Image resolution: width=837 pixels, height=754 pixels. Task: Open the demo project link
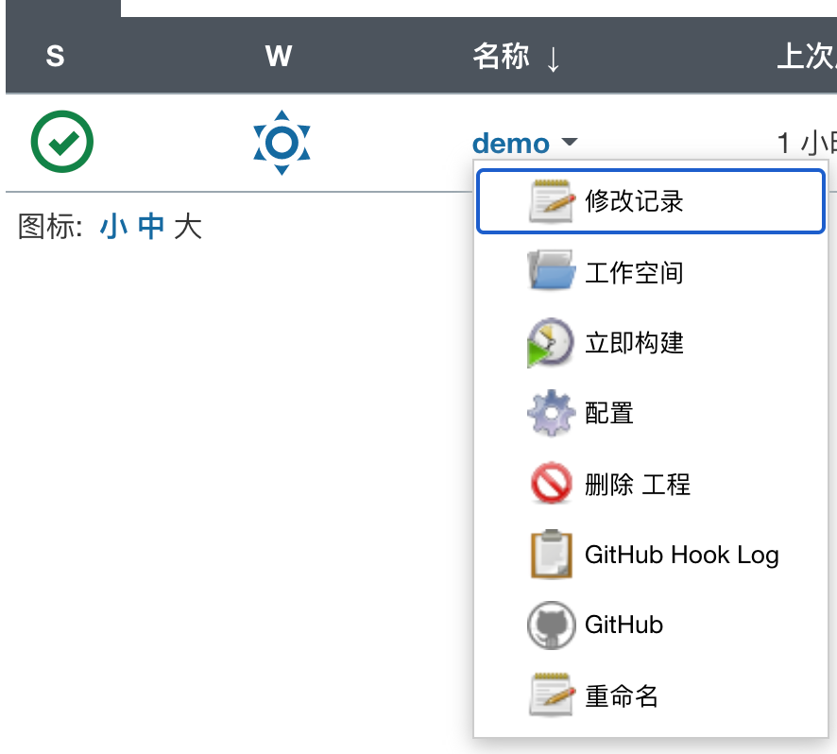(x=510, y=144)
